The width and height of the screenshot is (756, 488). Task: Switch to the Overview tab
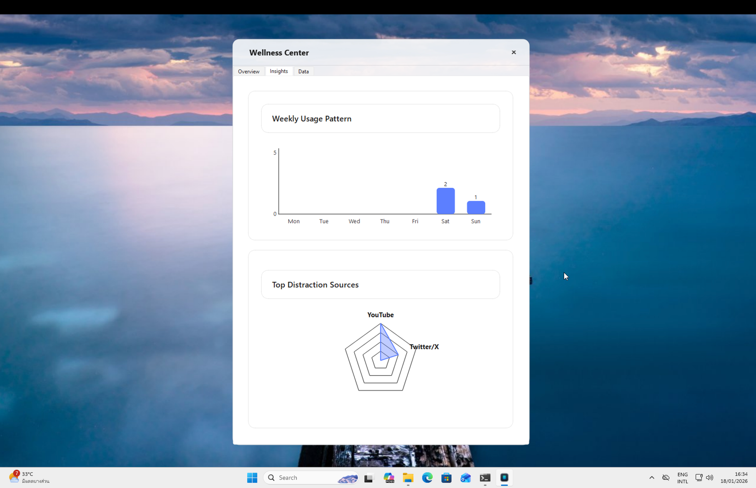click(x=249, y=71)
